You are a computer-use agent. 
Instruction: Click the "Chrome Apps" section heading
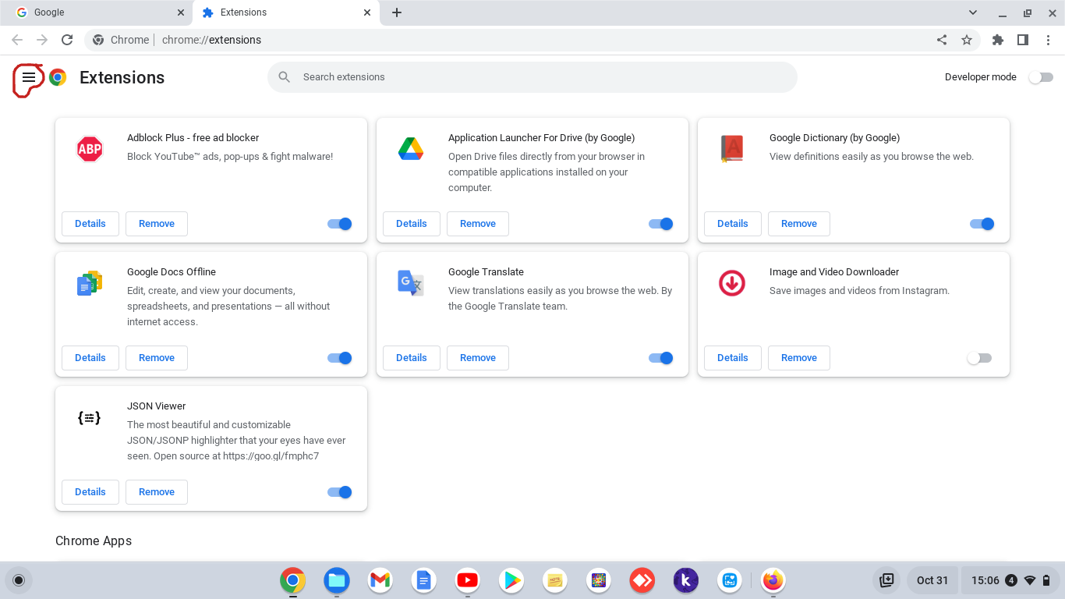click(94, 541)
